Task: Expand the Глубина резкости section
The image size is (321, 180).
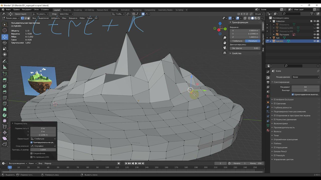Action: (283, 107)
